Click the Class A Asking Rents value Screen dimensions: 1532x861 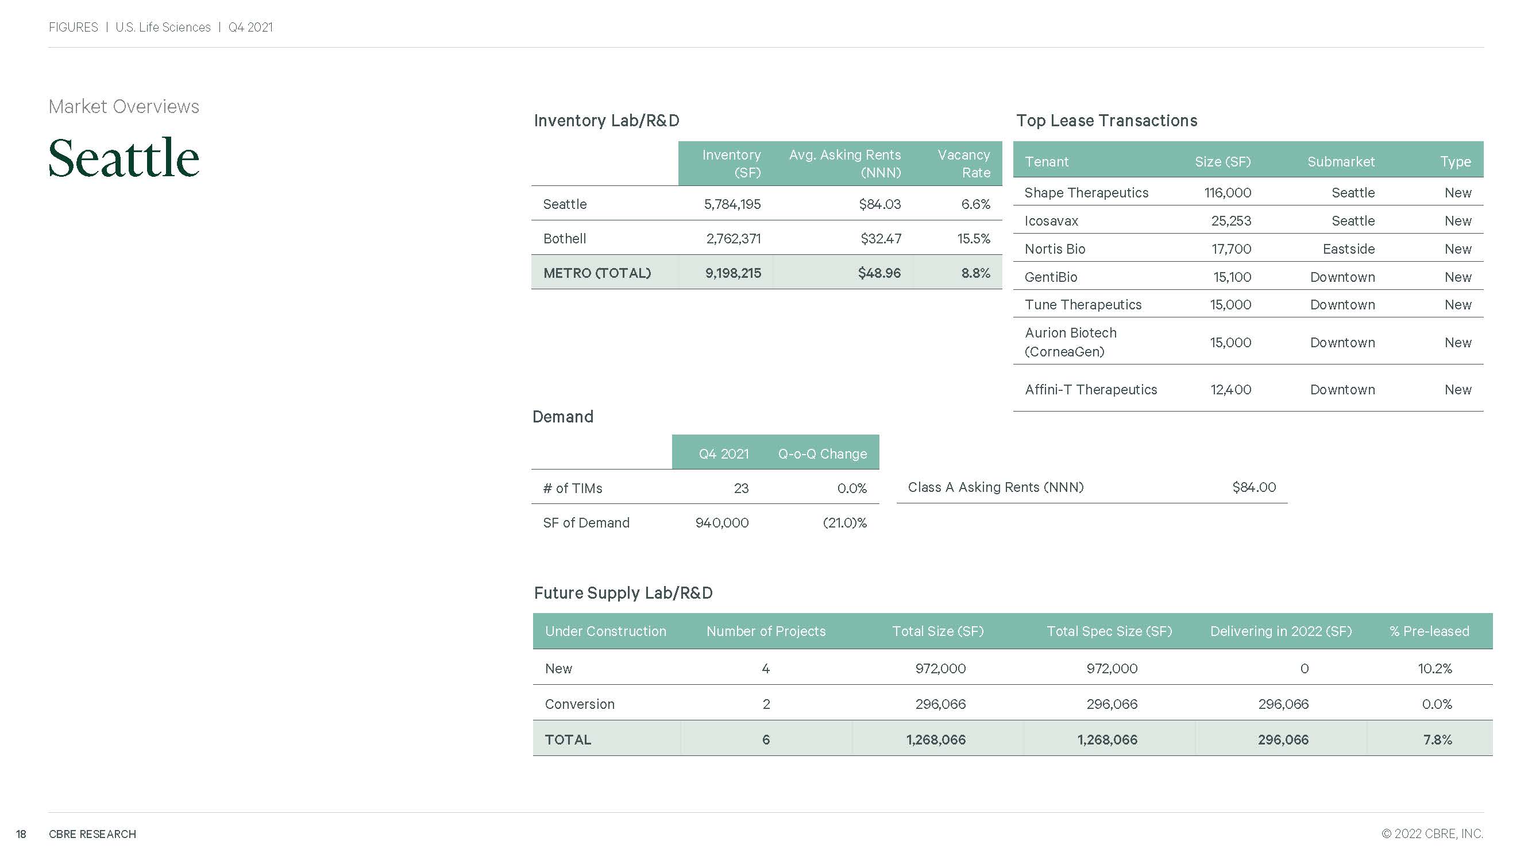click(1253, 487)
